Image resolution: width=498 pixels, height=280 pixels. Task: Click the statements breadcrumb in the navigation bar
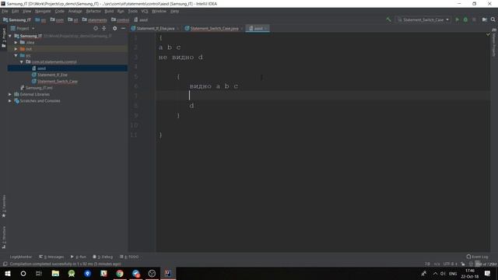click(97, 19)
